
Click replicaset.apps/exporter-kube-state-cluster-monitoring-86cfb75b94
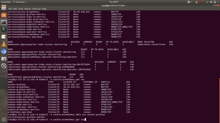49,65
